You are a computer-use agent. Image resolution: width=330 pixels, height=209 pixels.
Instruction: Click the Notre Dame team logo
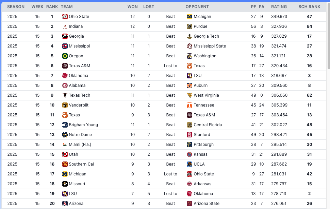[65, 135]
